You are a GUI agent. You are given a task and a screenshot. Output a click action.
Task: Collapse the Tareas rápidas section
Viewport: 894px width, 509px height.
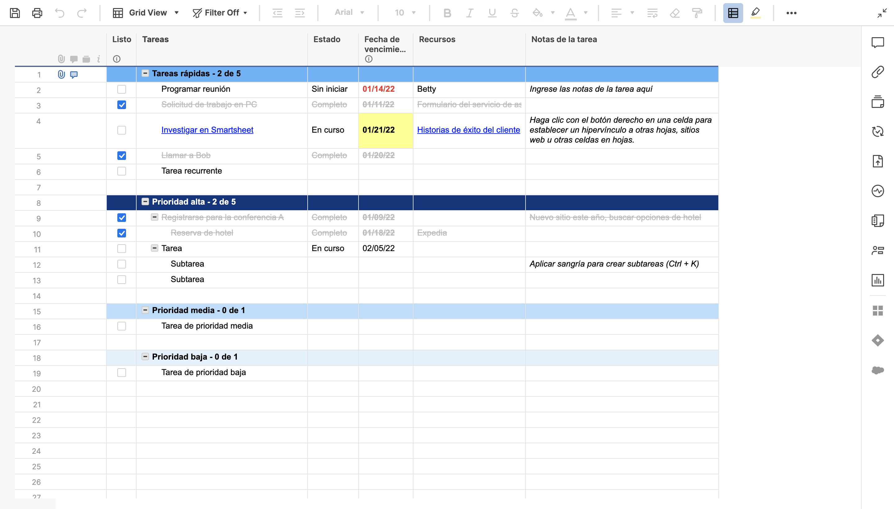pos(145,73)
